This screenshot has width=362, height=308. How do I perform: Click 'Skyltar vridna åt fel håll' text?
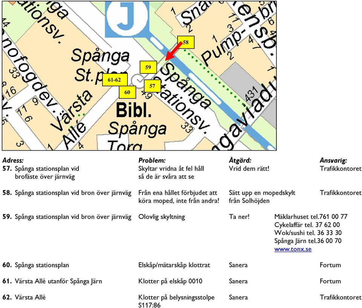click(171, 169)
